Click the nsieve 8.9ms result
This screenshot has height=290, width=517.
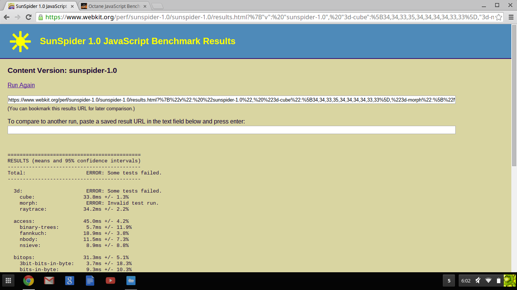pos(74,245)
